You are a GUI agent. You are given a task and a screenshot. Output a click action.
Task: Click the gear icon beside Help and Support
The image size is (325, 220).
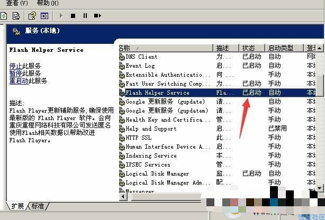tap(122, 129)
